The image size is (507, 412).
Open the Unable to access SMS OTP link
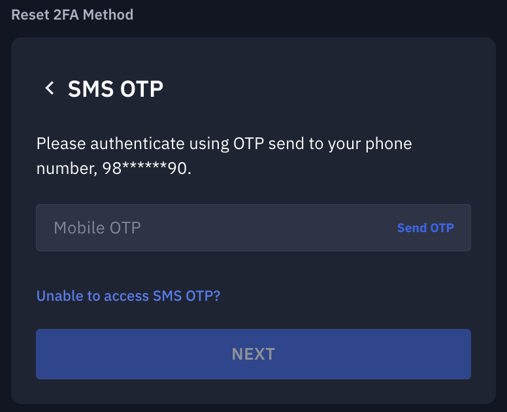click(128, 296)
